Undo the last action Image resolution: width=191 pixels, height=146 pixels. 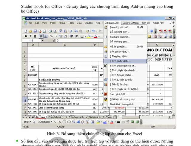tap(93, 31)
